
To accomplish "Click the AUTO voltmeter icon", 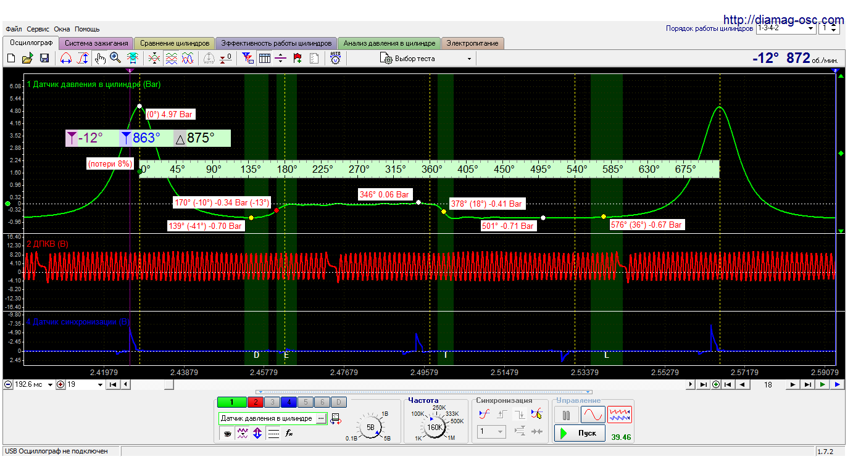I will click(335, 58).
